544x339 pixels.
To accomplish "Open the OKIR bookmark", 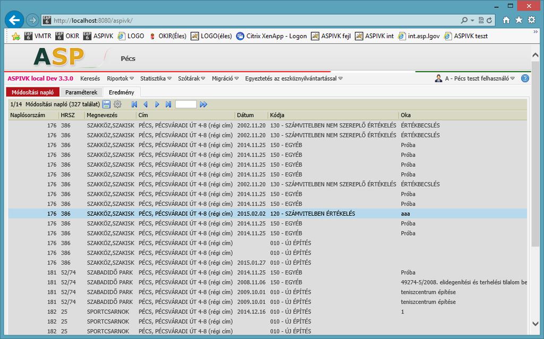I will pyautogui.click(x=67, y=36).
